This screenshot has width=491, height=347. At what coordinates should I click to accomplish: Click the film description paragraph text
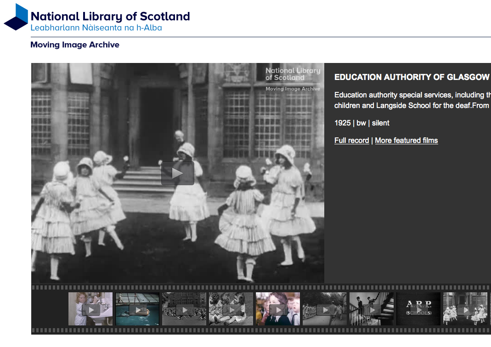coord(412,100)
